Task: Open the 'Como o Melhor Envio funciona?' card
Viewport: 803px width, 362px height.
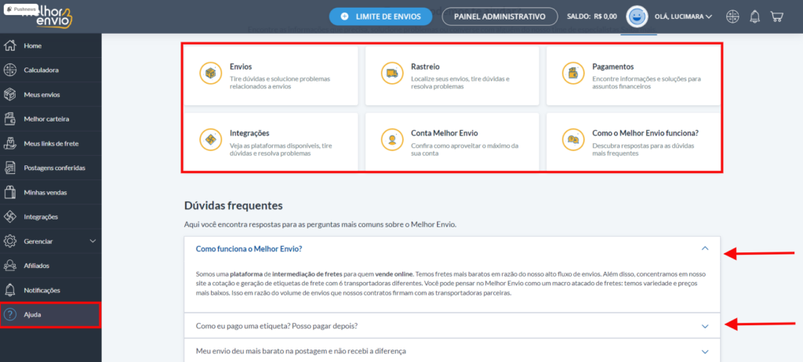Action: [634, 142]
